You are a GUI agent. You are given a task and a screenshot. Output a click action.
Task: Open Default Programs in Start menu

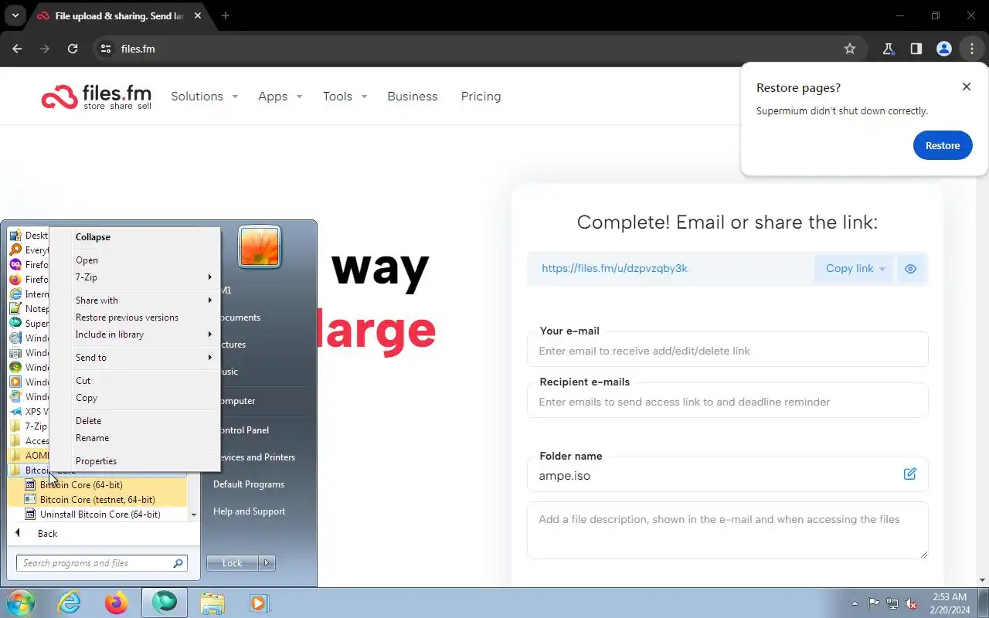(x=249, y=484)
